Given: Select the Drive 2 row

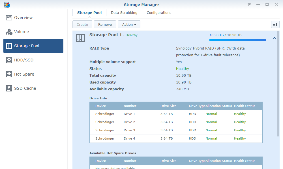Looking at the screenshot, I should (x=176, y=122).
